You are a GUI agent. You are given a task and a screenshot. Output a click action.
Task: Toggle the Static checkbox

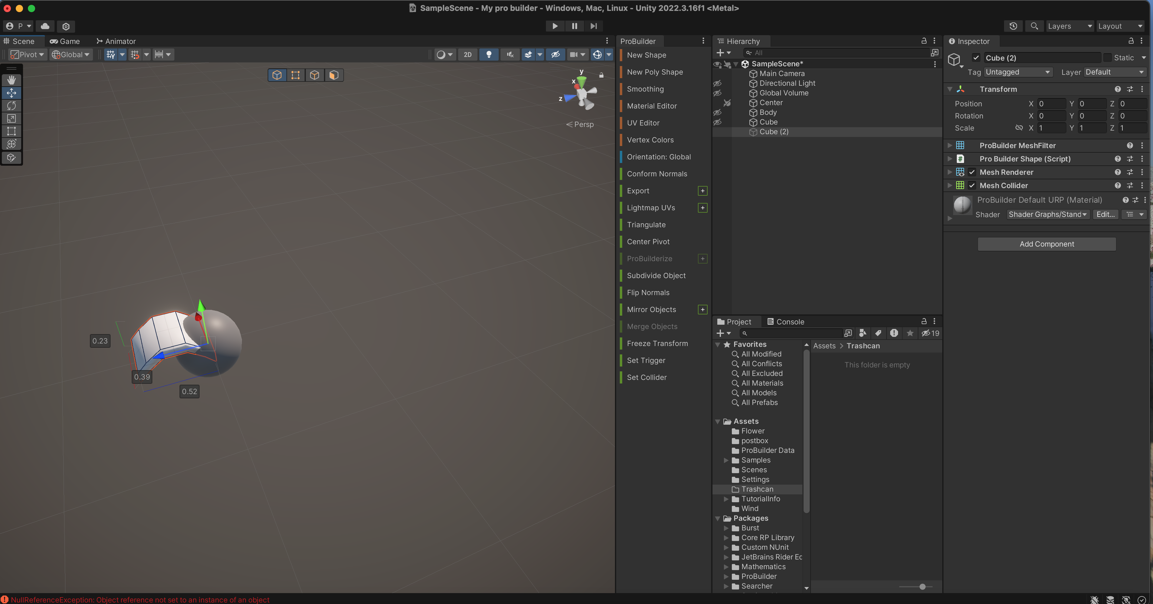click(x=1107, y=58)
